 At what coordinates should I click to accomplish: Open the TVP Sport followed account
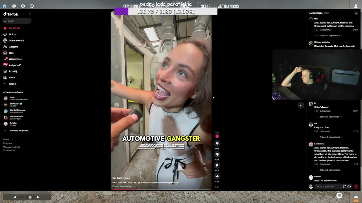(x=13, y=105)
